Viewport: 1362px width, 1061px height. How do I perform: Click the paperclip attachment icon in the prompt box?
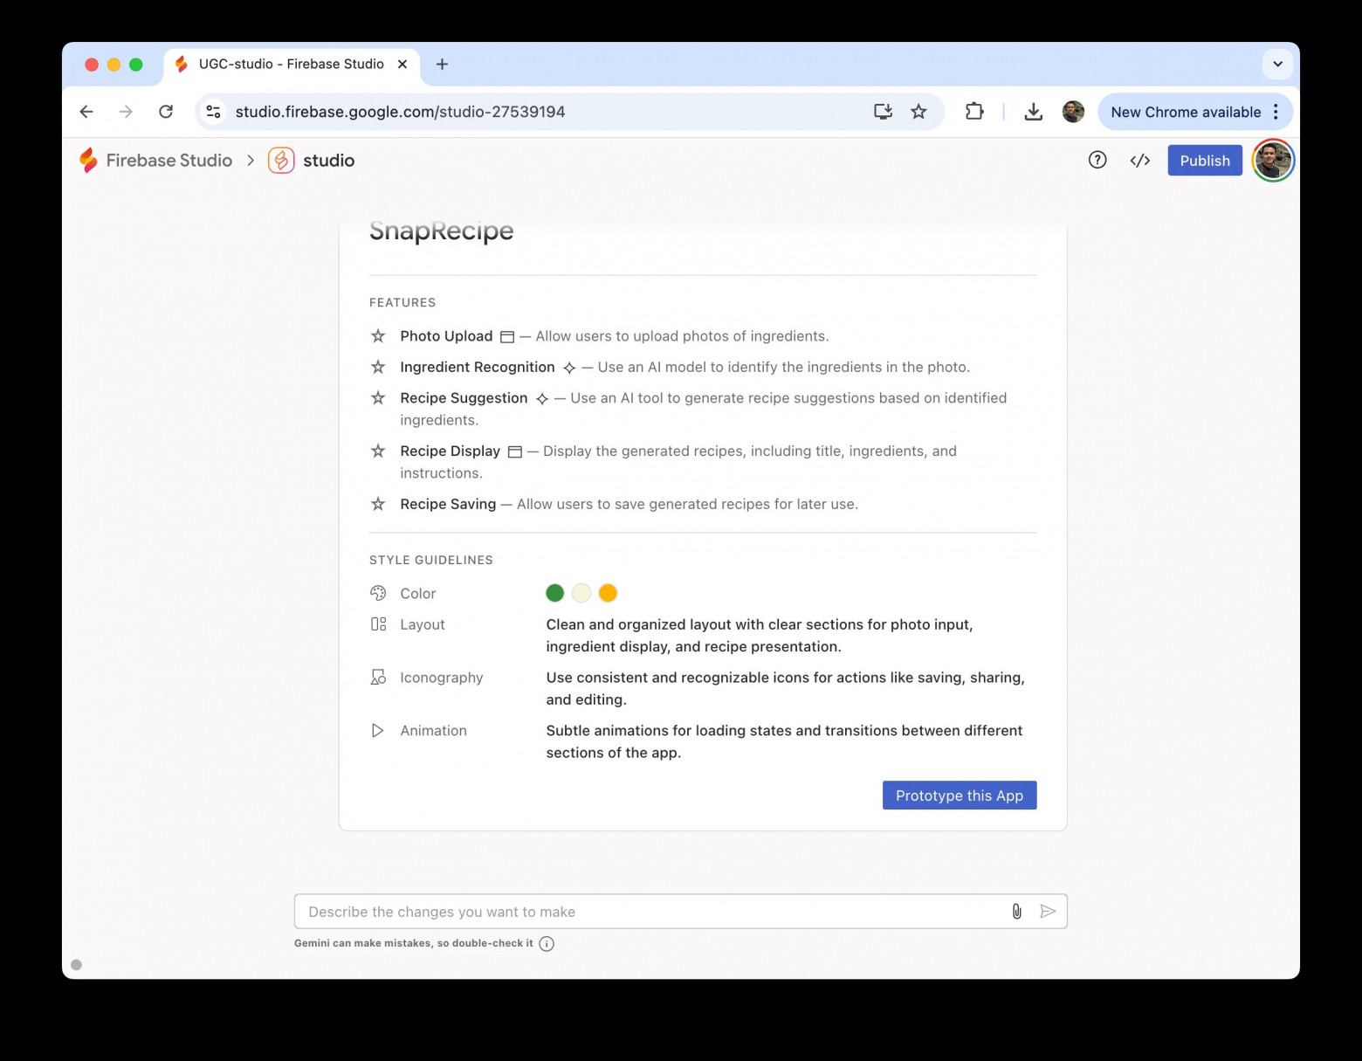pos(1015,911)
